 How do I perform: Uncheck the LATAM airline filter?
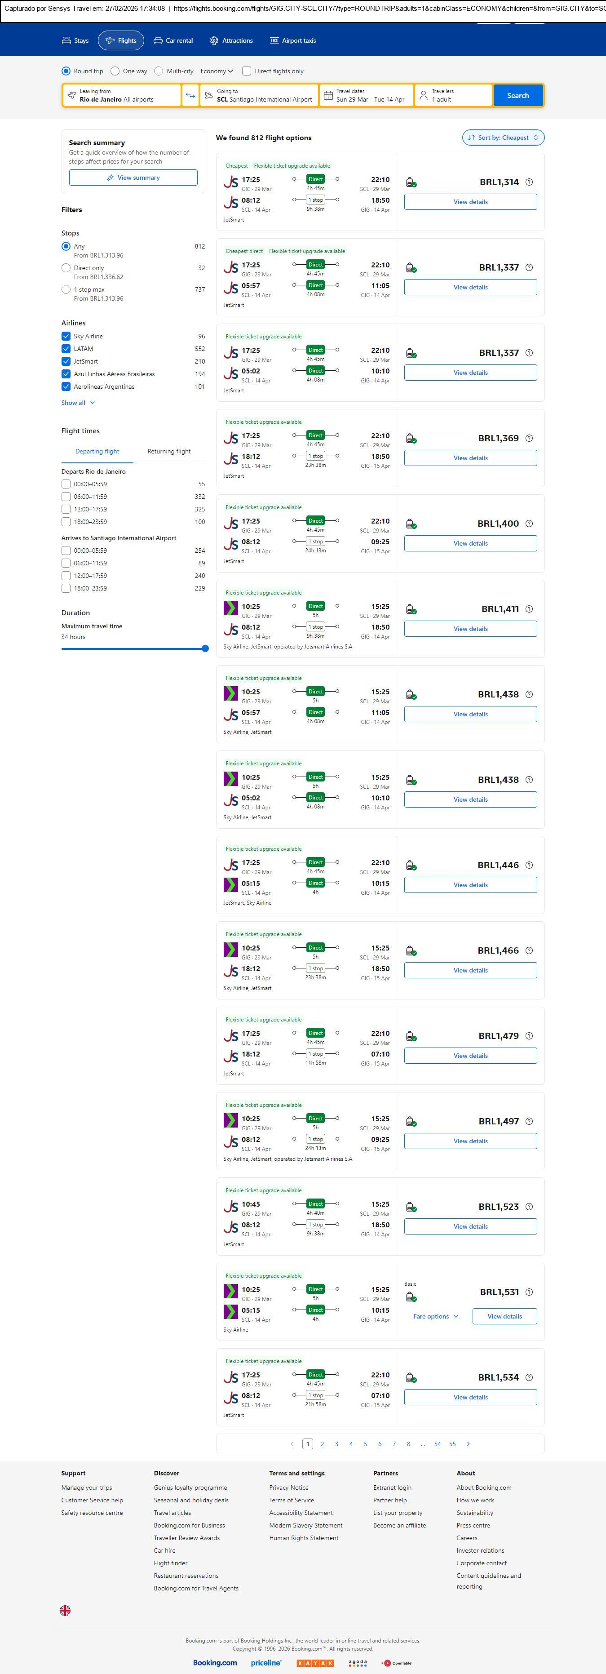pos(66,349)
